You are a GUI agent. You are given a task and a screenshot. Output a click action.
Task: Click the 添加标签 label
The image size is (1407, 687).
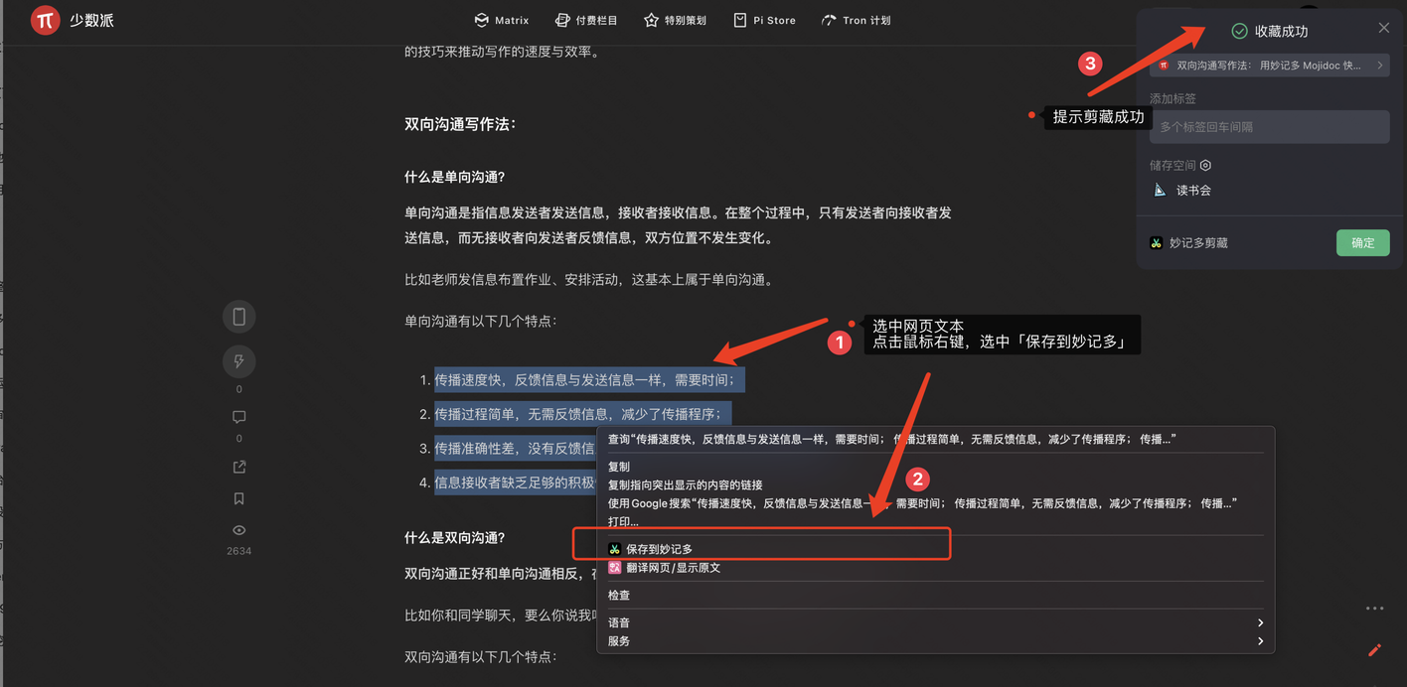click(x=1172, y=98)
